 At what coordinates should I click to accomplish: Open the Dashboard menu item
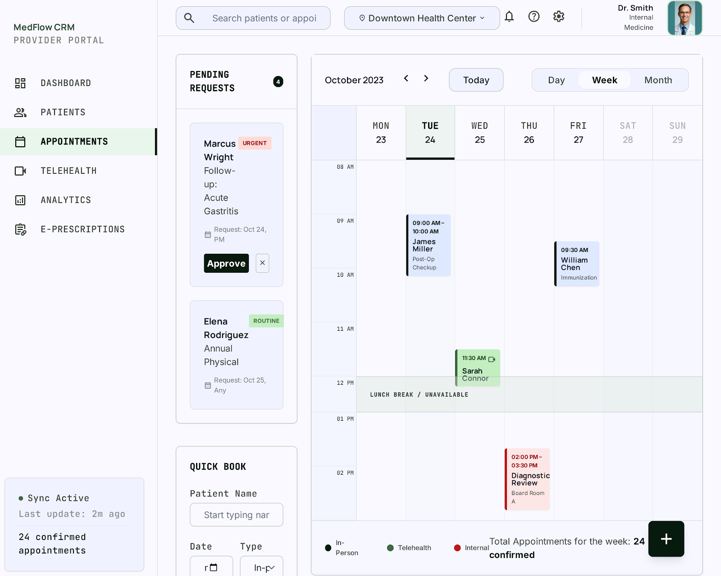coord(78,83)
